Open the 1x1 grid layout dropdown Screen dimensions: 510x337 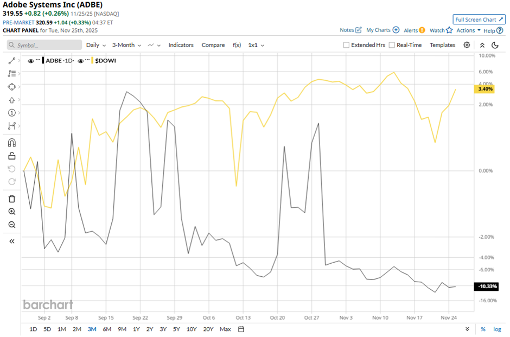tap(256, 45)
